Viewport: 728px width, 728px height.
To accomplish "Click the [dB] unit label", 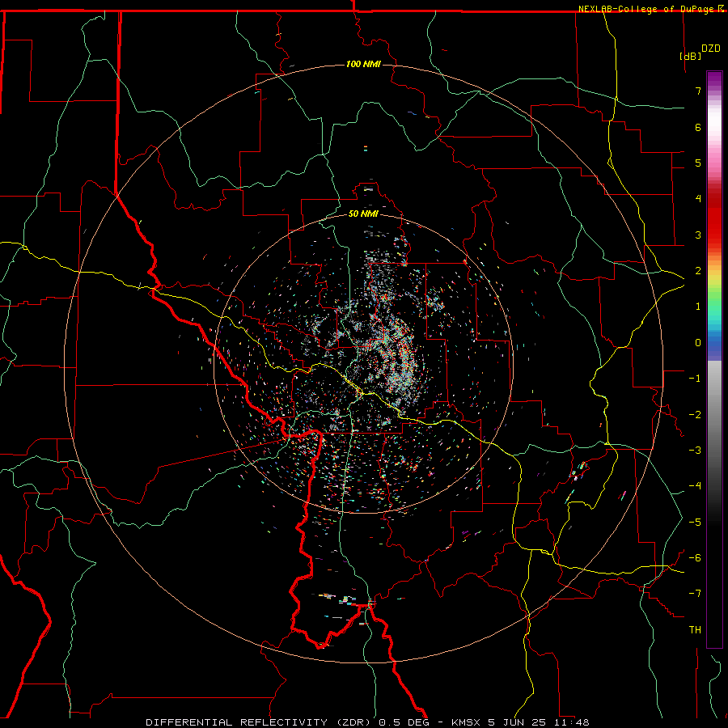I will [691, 56].
